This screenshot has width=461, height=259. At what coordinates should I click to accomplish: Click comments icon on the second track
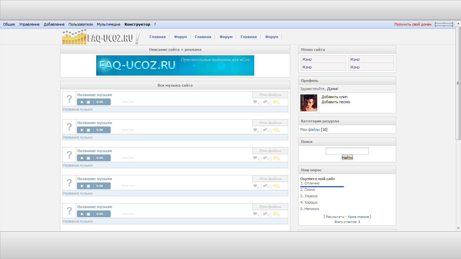265,130
